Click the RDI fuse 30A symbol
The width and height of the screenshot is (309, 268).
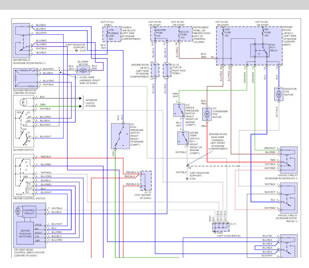pyautogui.click(x=263, y=31)
